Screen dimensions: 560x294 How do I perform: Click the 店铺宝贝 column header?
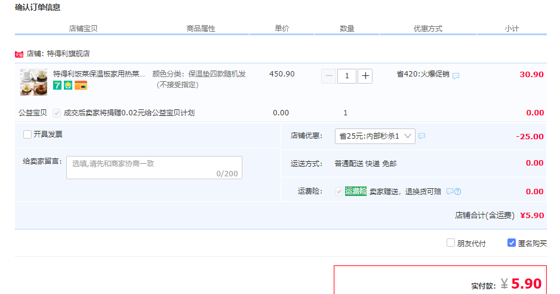point(83,29)
